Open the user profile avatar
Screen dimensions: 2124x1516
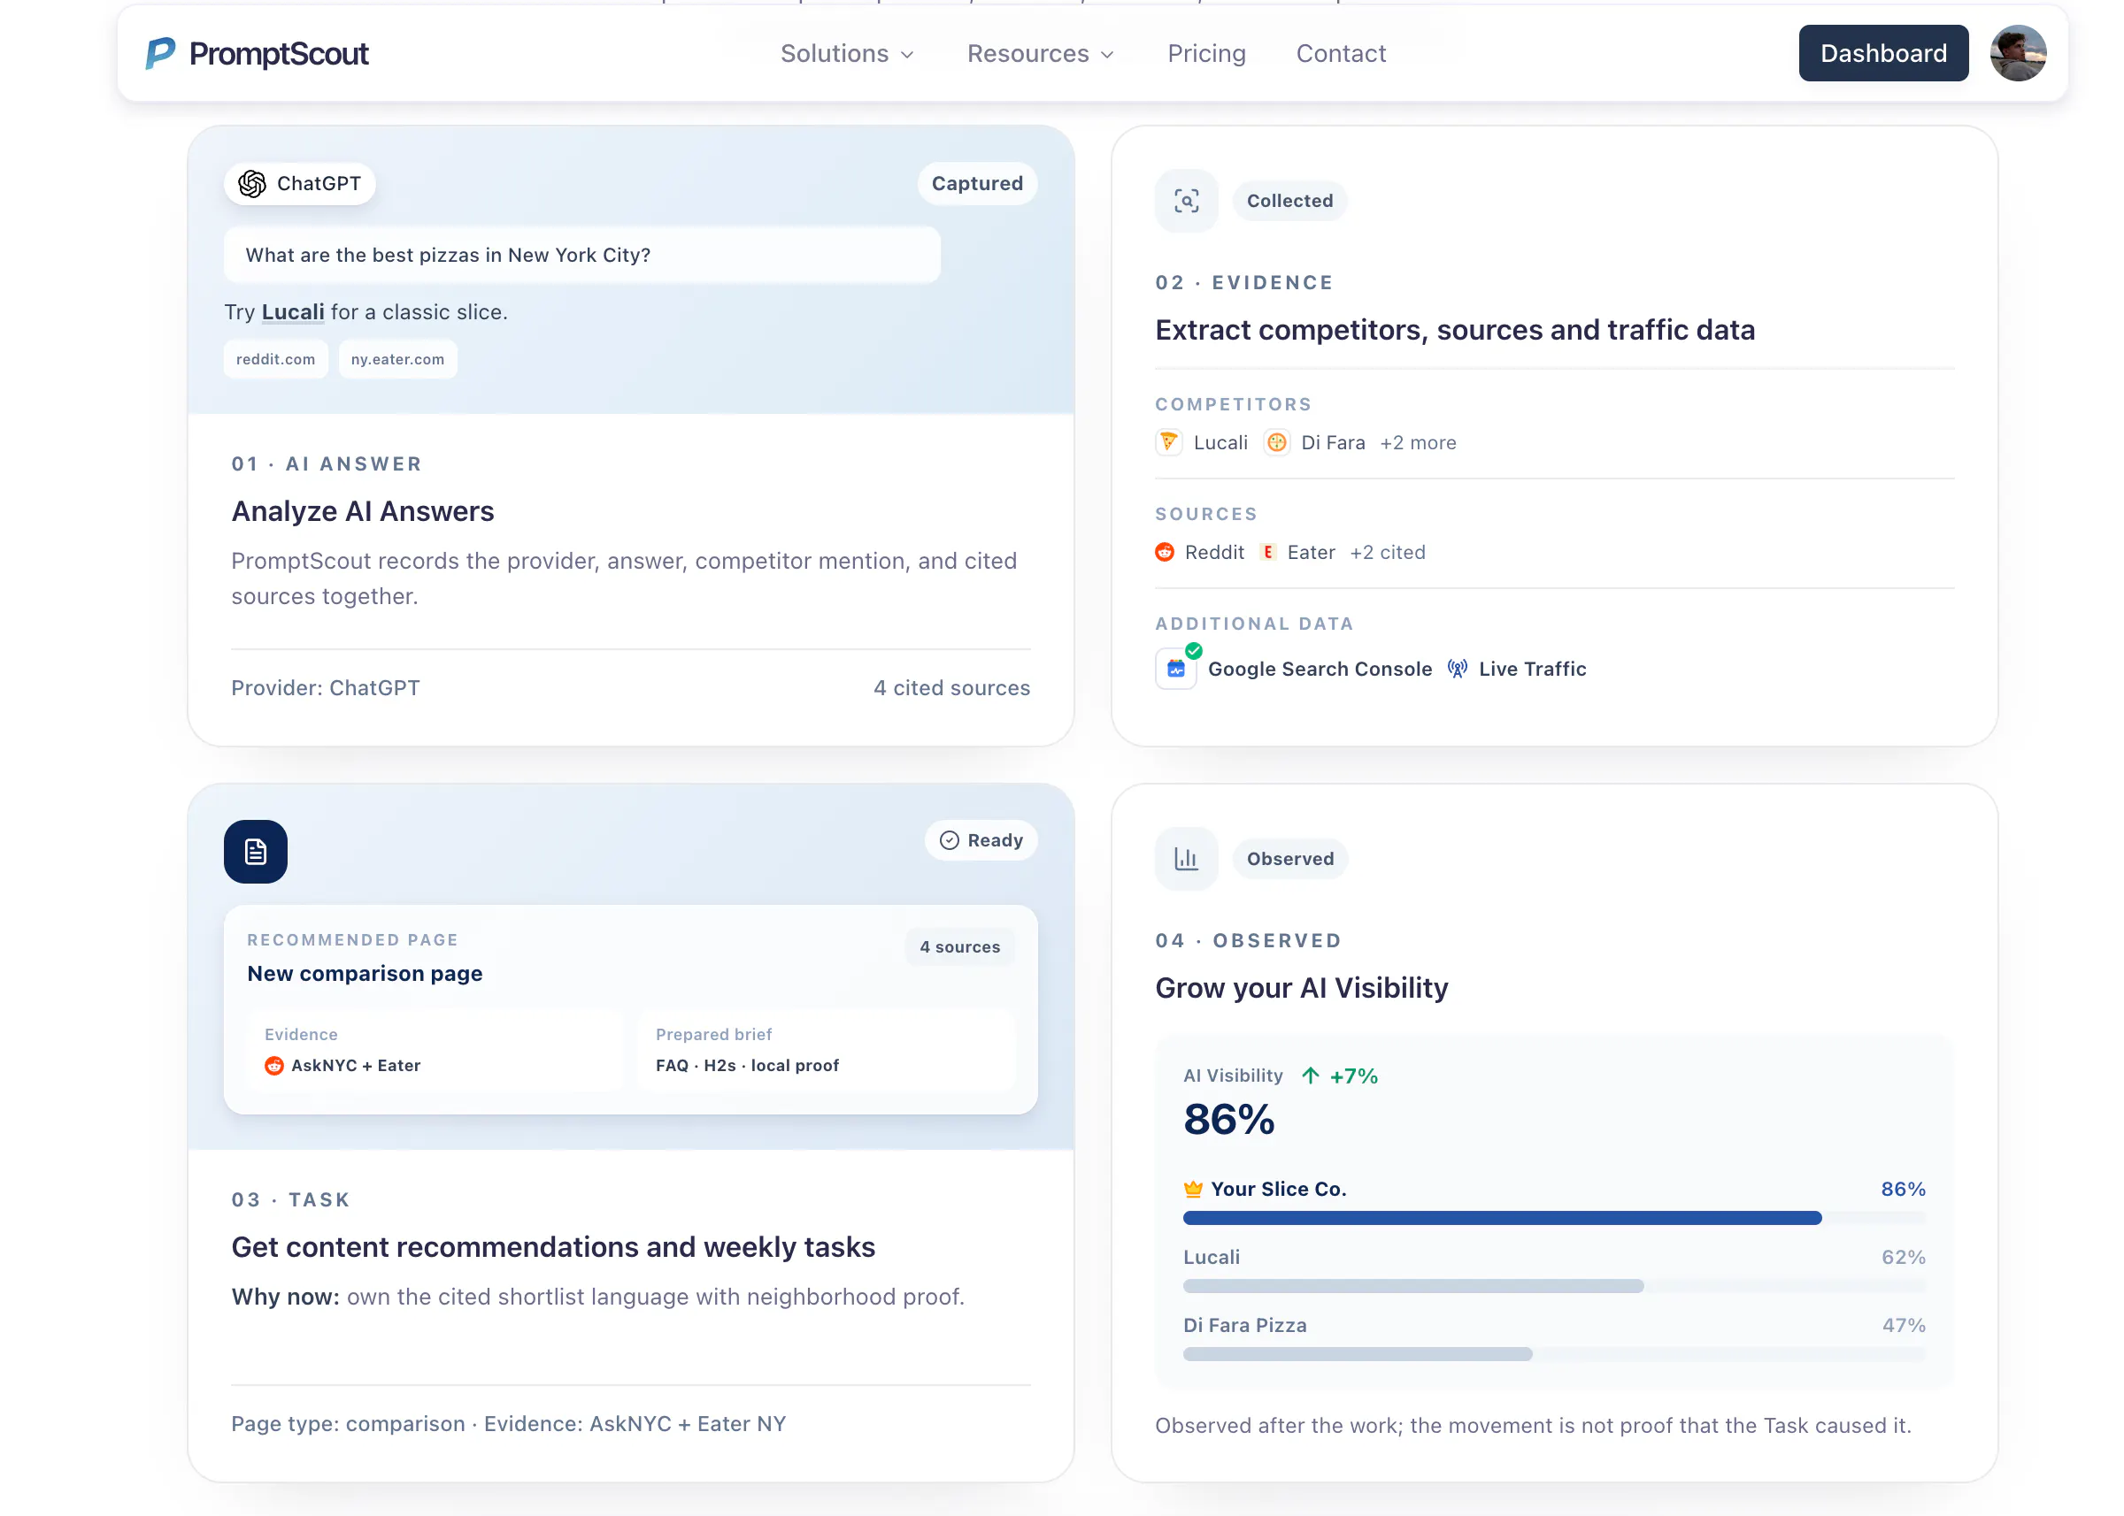tap(2018, 53)
